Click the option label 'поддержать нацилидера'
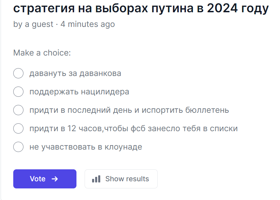Viewport: 280px width, 200px height. pos(79,92)
